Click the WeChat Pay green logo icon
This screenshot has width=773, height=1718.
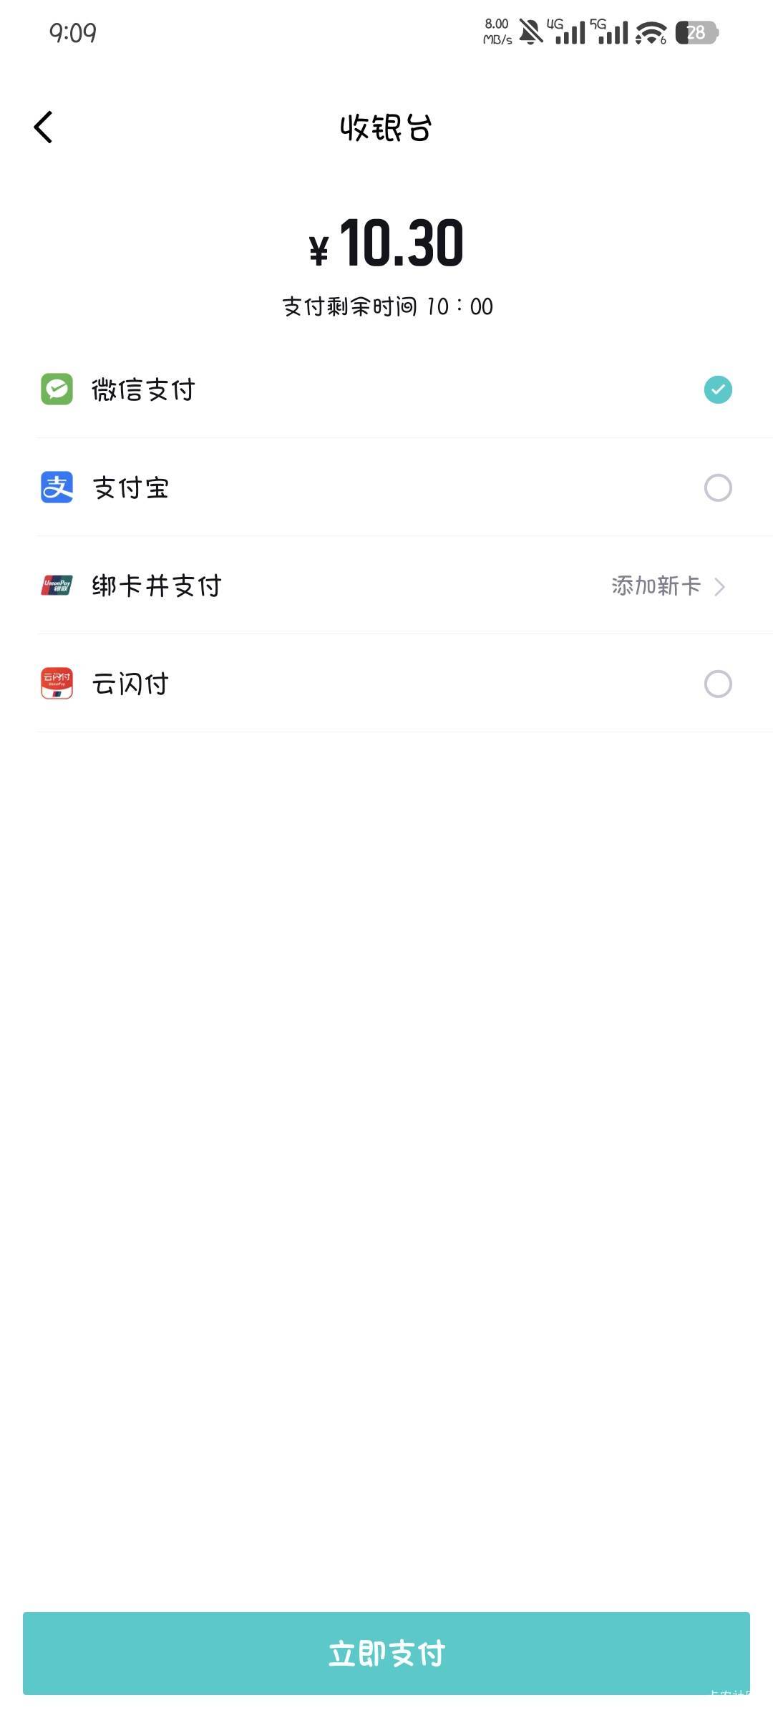tap(57, 389)
